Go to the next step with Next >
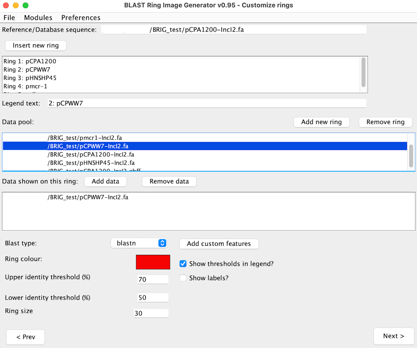Screen dimensions: 417x348 (x=394, y=336)
